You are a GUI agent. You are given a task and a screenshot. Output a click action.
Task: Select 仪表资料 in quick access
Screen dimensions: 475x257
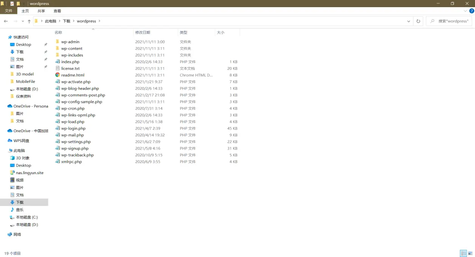tap(23, 96)
